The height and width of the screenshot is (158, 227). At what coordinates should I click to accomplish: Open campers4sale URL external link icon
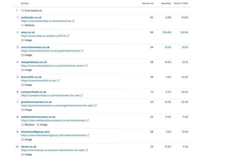coord(82,95)
